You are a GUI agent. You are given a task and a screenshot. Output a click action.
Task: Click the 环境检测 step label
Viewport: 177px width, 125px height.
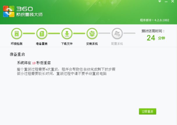coord(17,44)
